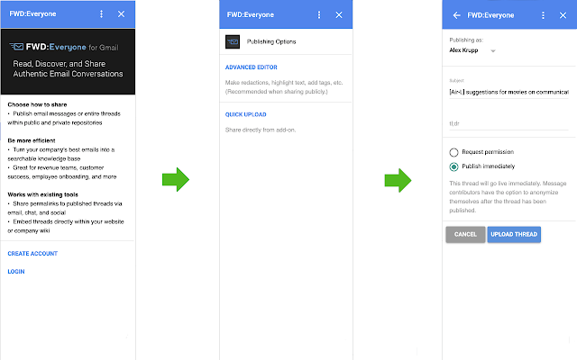
Task: Choose Quick Upload
Action: pos(245,114)
